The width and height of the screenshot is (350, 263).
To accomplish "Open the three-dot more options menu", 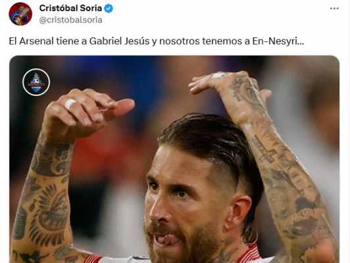I will (334, 9).
